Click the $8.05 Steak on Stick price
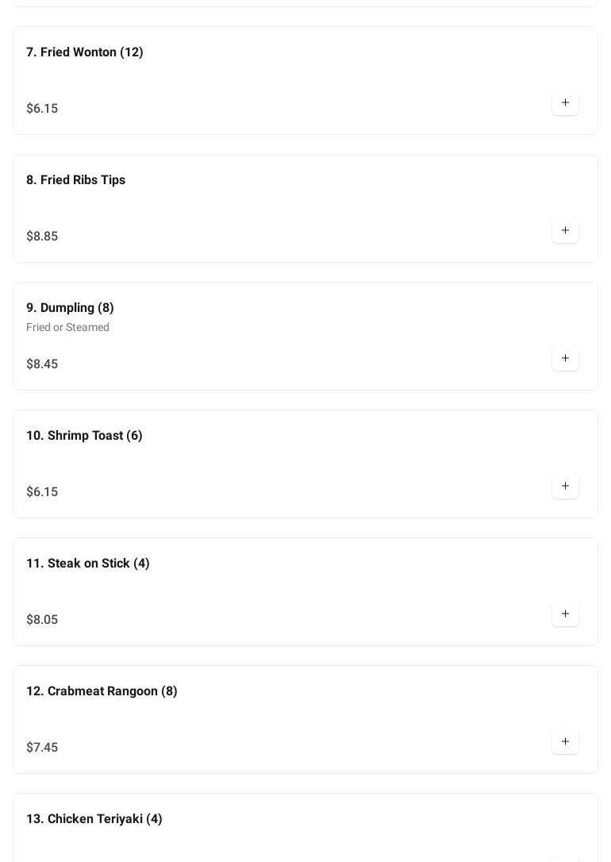Viewport: 611px width, 862px height. tap(42, 620)
